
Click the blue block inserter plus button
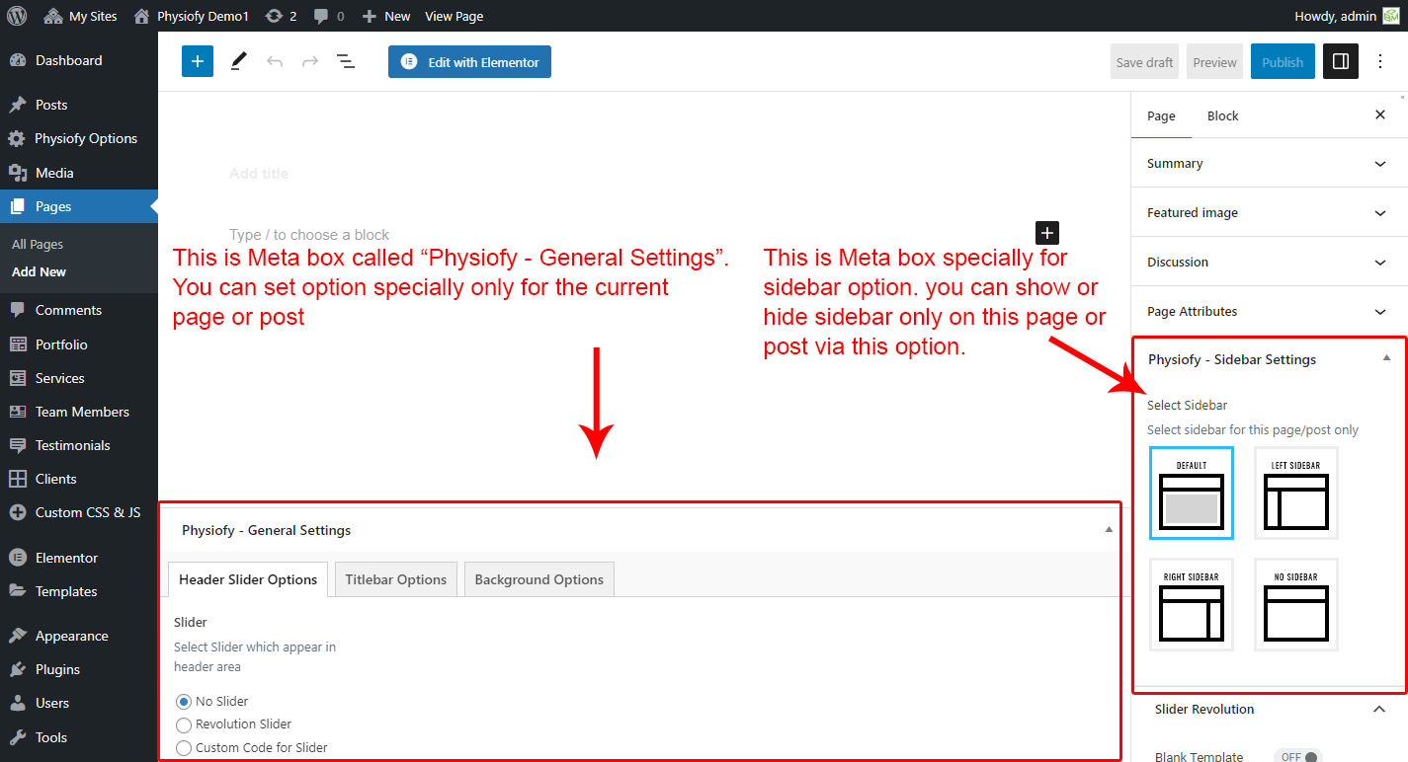point(198,61)
